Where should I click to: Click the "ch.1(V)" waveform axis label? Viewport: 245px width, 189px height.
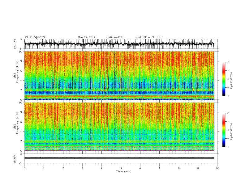tap(15, 44)
